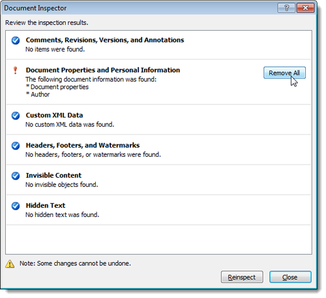Remove All document properties and personal information
Image resolution: width=326 pixels, height=298 pixels.
tap(284, 73)
